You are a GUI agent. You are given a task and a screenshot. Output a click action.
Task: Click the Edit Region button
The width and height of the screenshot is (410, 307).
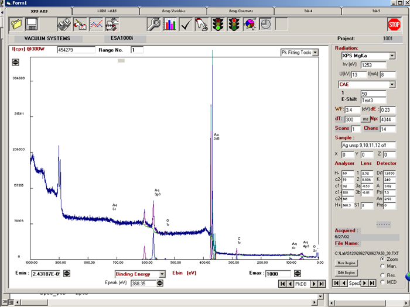point(347,273)
